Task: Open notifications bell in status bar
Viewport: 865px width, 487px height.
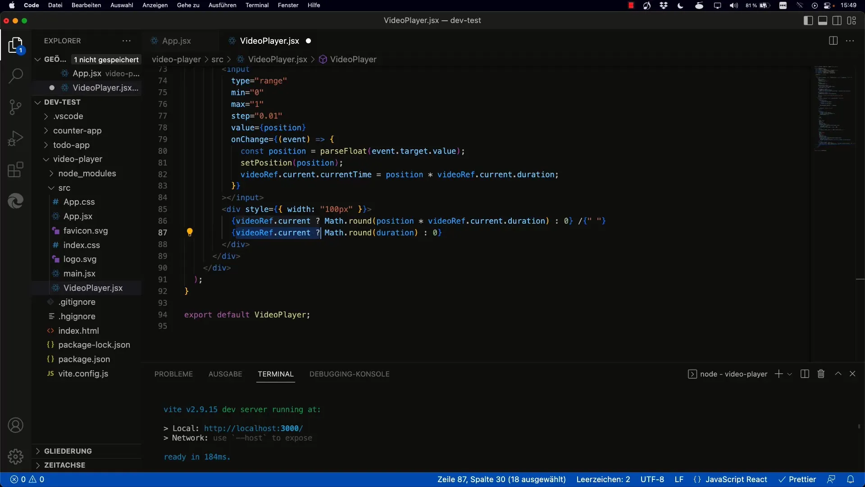Action: point(851,479)
